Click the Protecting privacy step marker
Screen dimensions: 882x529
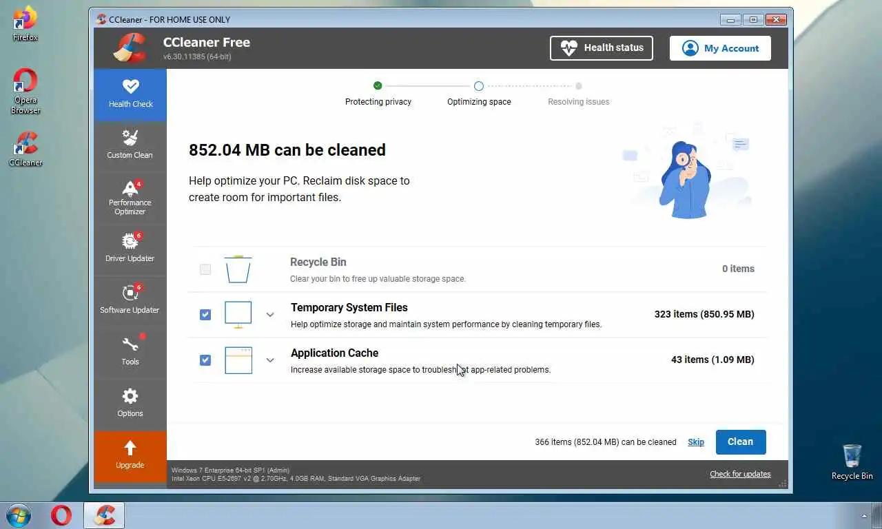378,86
